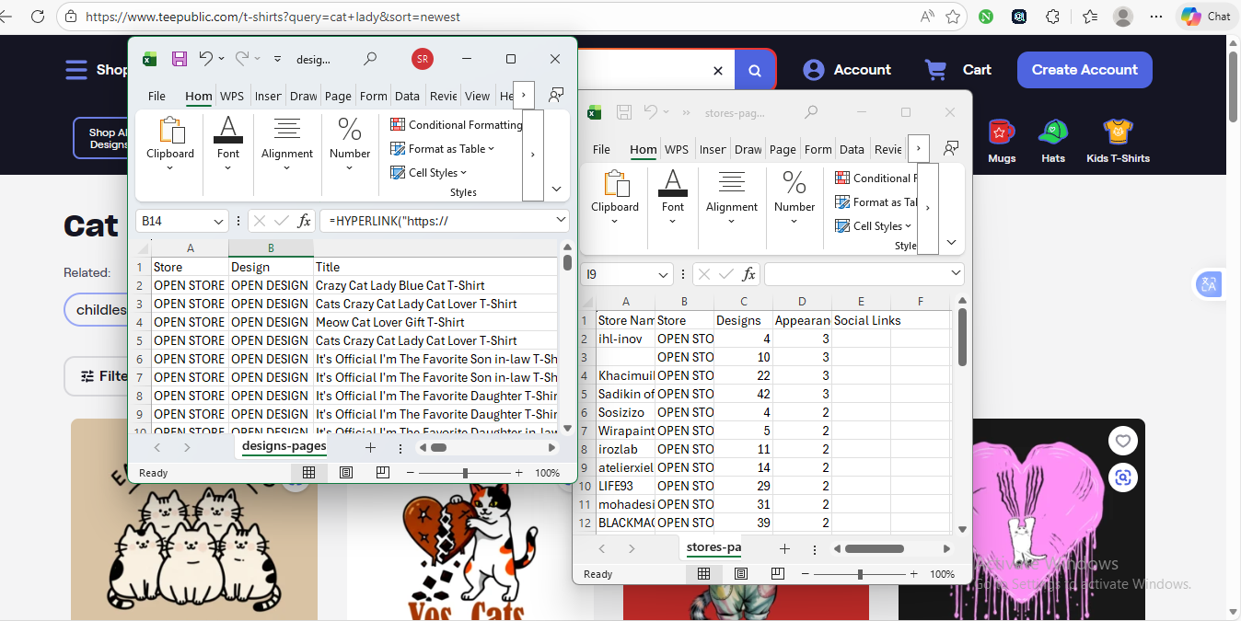Screen dimensions: 1241x621
Task: Open the Find search magnifier in the spreadsheet titlebar
Action: click(370, 58)
